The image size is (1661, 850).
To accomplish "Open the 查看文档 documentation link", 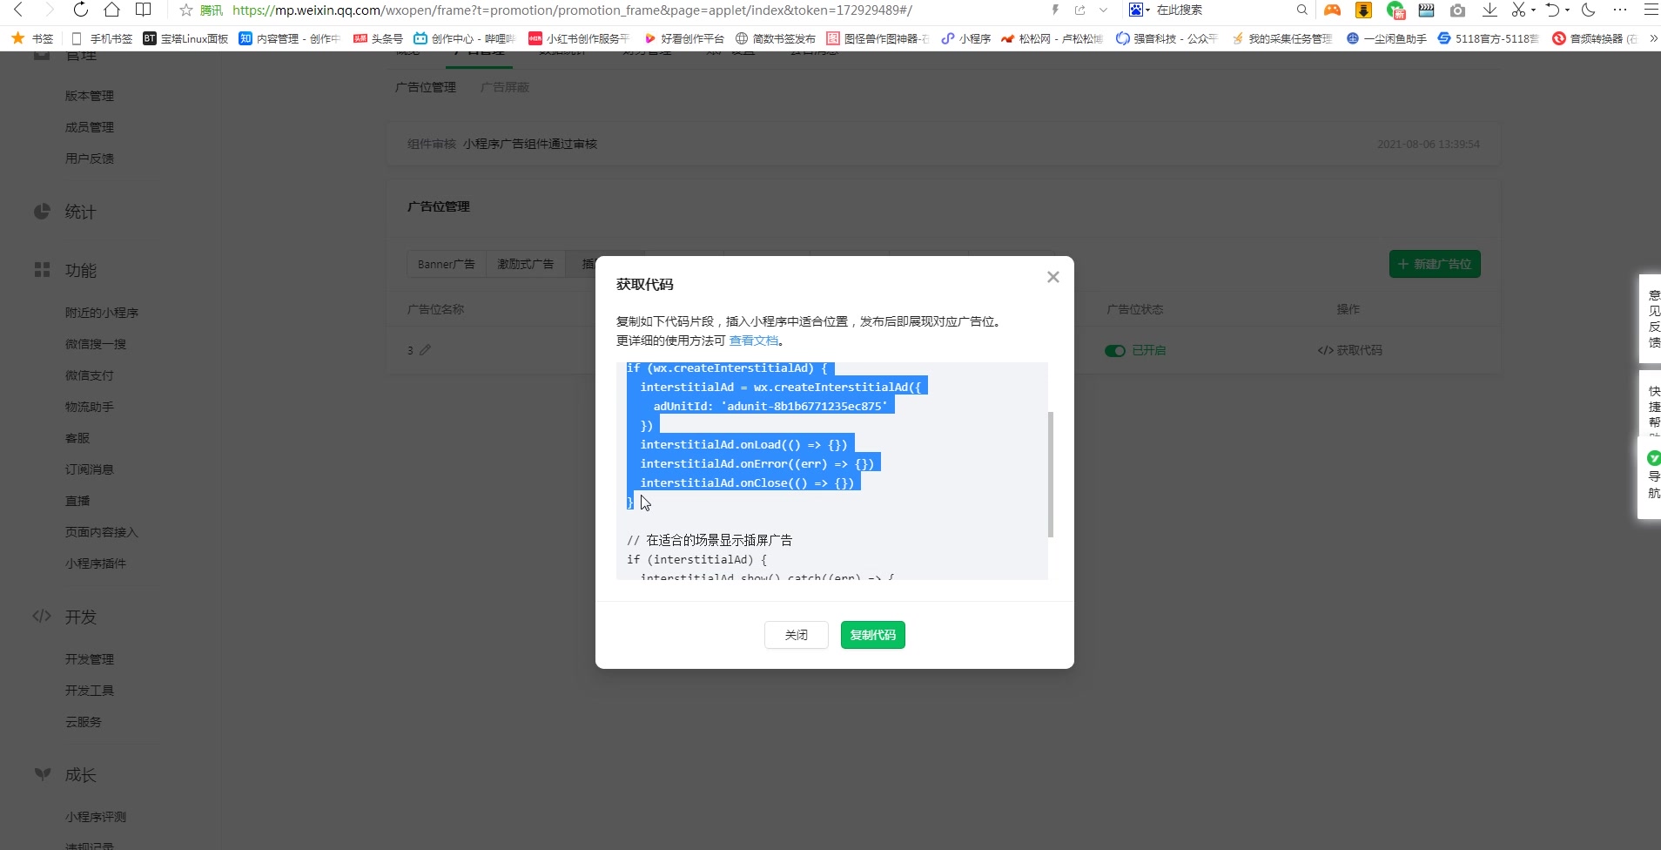I will tap(754, 341).
